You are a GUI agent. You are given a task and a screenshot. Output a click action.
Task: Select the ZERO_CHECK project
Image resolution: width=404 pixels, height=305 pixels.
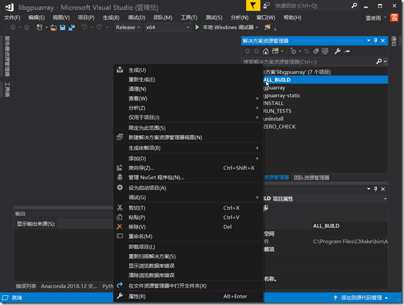[x=279, y=127]
